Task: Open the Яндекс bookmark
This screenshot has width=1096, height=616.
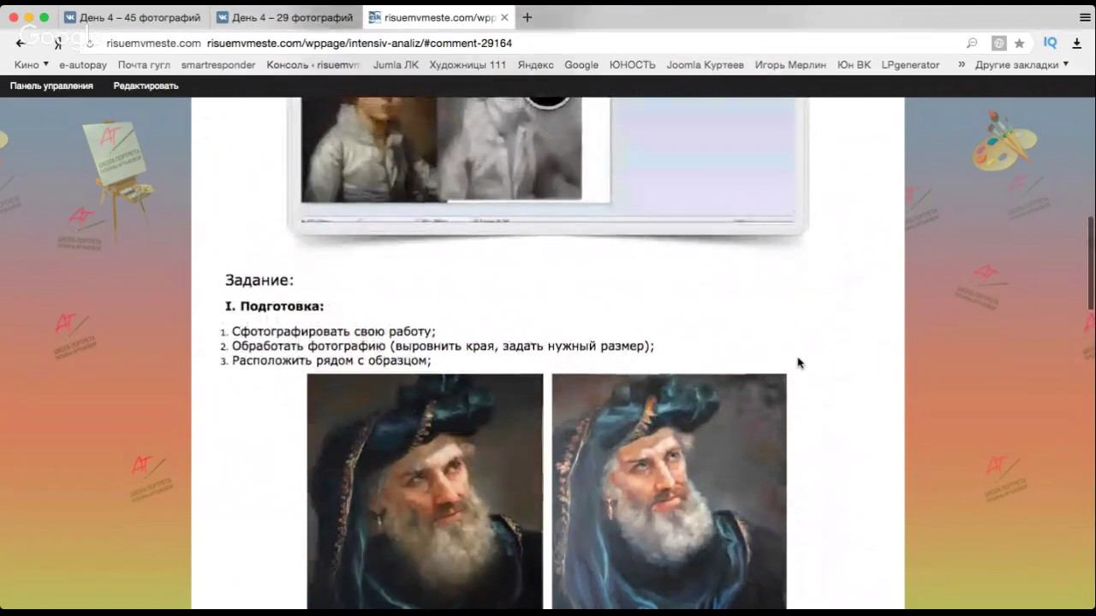Action: 535,65
